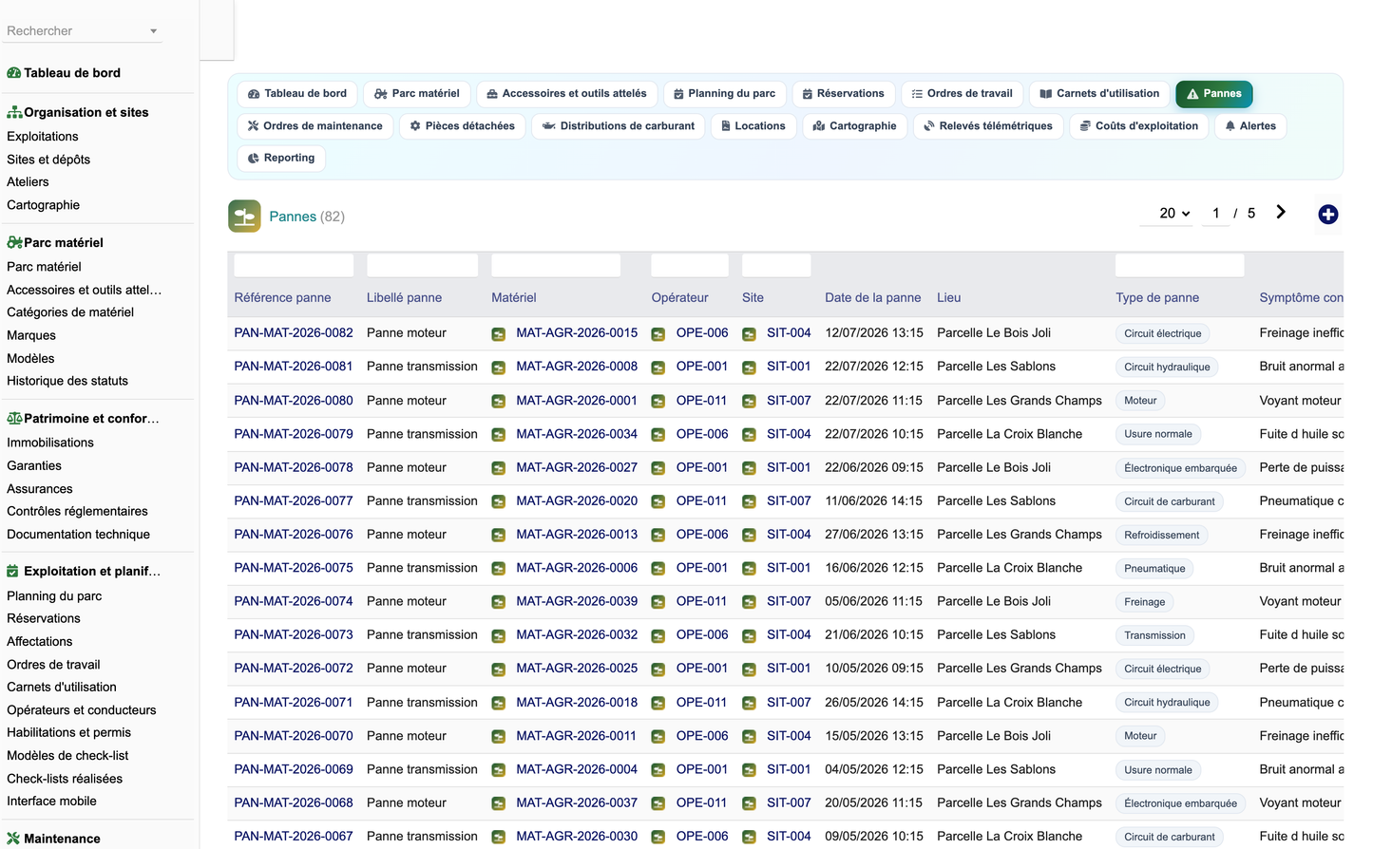This screenshot has height=849, width=1373.
Task: Open Pièces détachées tab
Action: pos(462,126)
